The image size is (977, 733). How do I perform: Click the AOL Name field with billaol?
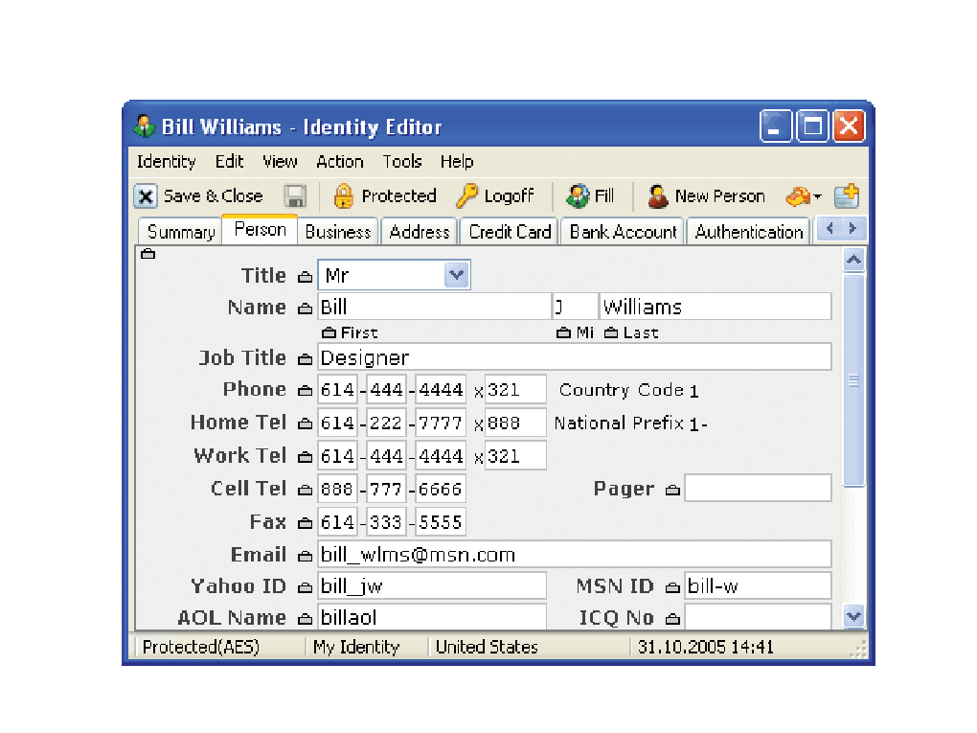[432, 616]
